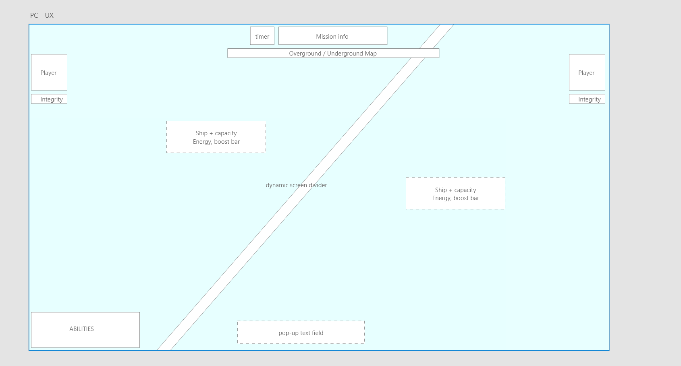Click the left Integrity bar
The height and width of the screenshot is (366, 681).
click(x=49, y=99)
